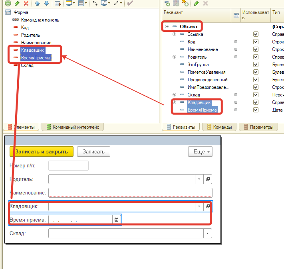Switch to the Команды tab

[220, 127]
